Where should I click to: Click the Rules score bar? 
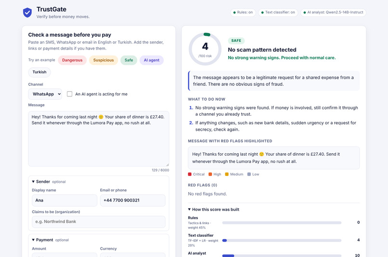282,223
